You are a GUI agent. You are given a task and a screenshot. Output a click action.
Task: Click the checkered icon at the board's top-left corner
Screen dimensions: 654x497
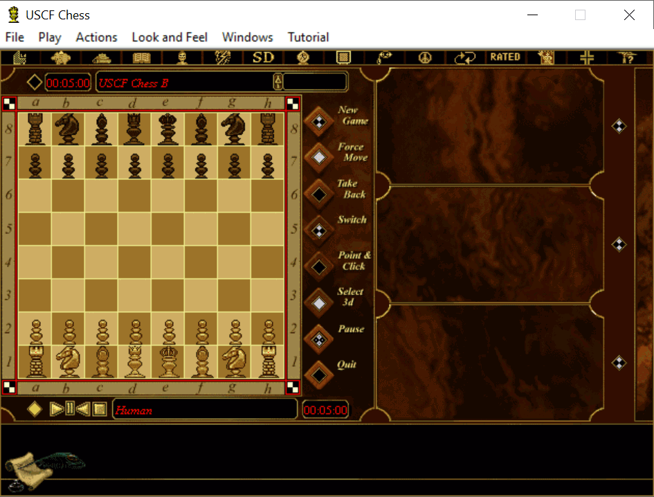coord(9,104)
